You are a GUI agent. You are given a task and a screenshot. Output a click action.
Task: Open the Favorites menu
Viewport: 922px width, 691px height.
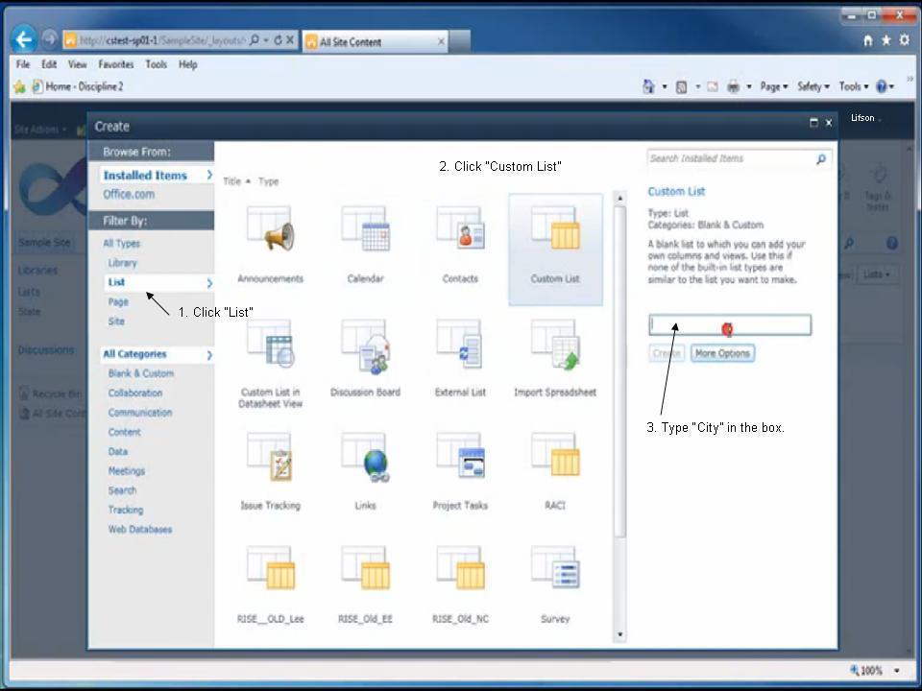click(115, 64)
